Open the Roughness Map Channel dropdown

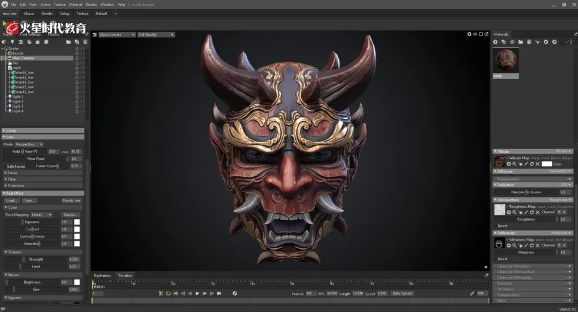[562, 212]
